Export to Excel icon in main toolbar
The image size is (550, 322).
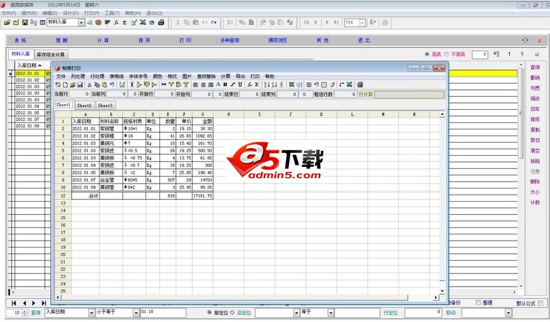[x=143, y=22]
